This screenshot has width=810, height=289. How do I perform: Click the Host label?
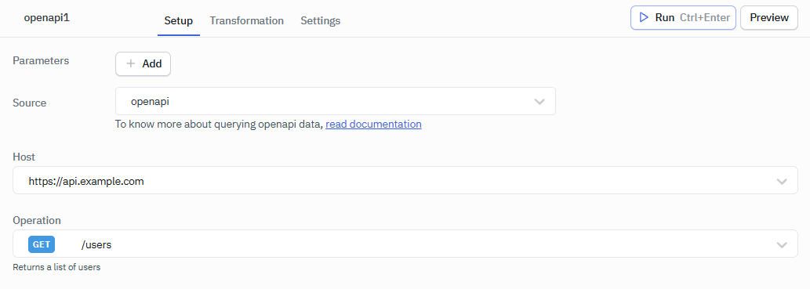click(x=24, y=157)
